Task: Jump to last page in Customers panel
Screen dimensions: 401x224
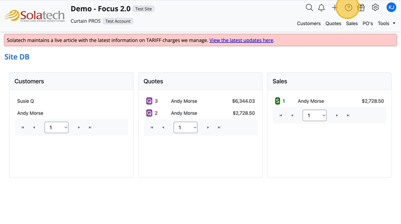Action: pyautogui.click(x=90, y=127)
